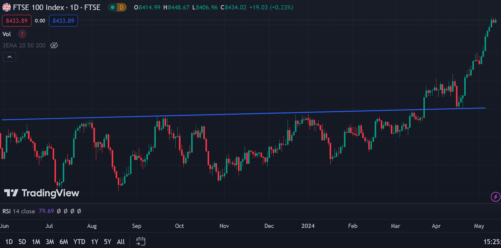501x248 pixels.
Task: Select the YTD time range
Action: tap(79, 242)
